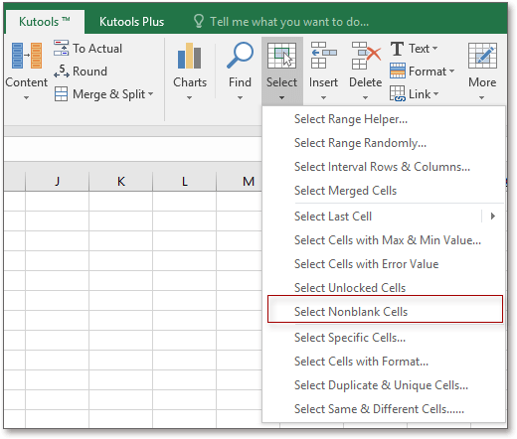Viewport: 517px width, 439px height.
Task: Click the Find magnifier icon
Action: (x=240, y=56)
